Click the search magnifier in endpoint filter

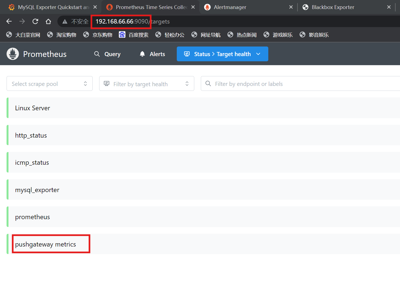pos(208,83)
